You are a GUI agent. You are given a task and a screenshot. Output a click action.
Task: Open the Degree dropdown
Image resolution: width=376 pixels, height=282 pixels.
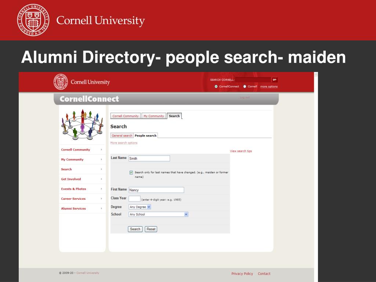(x=140, y=207)
